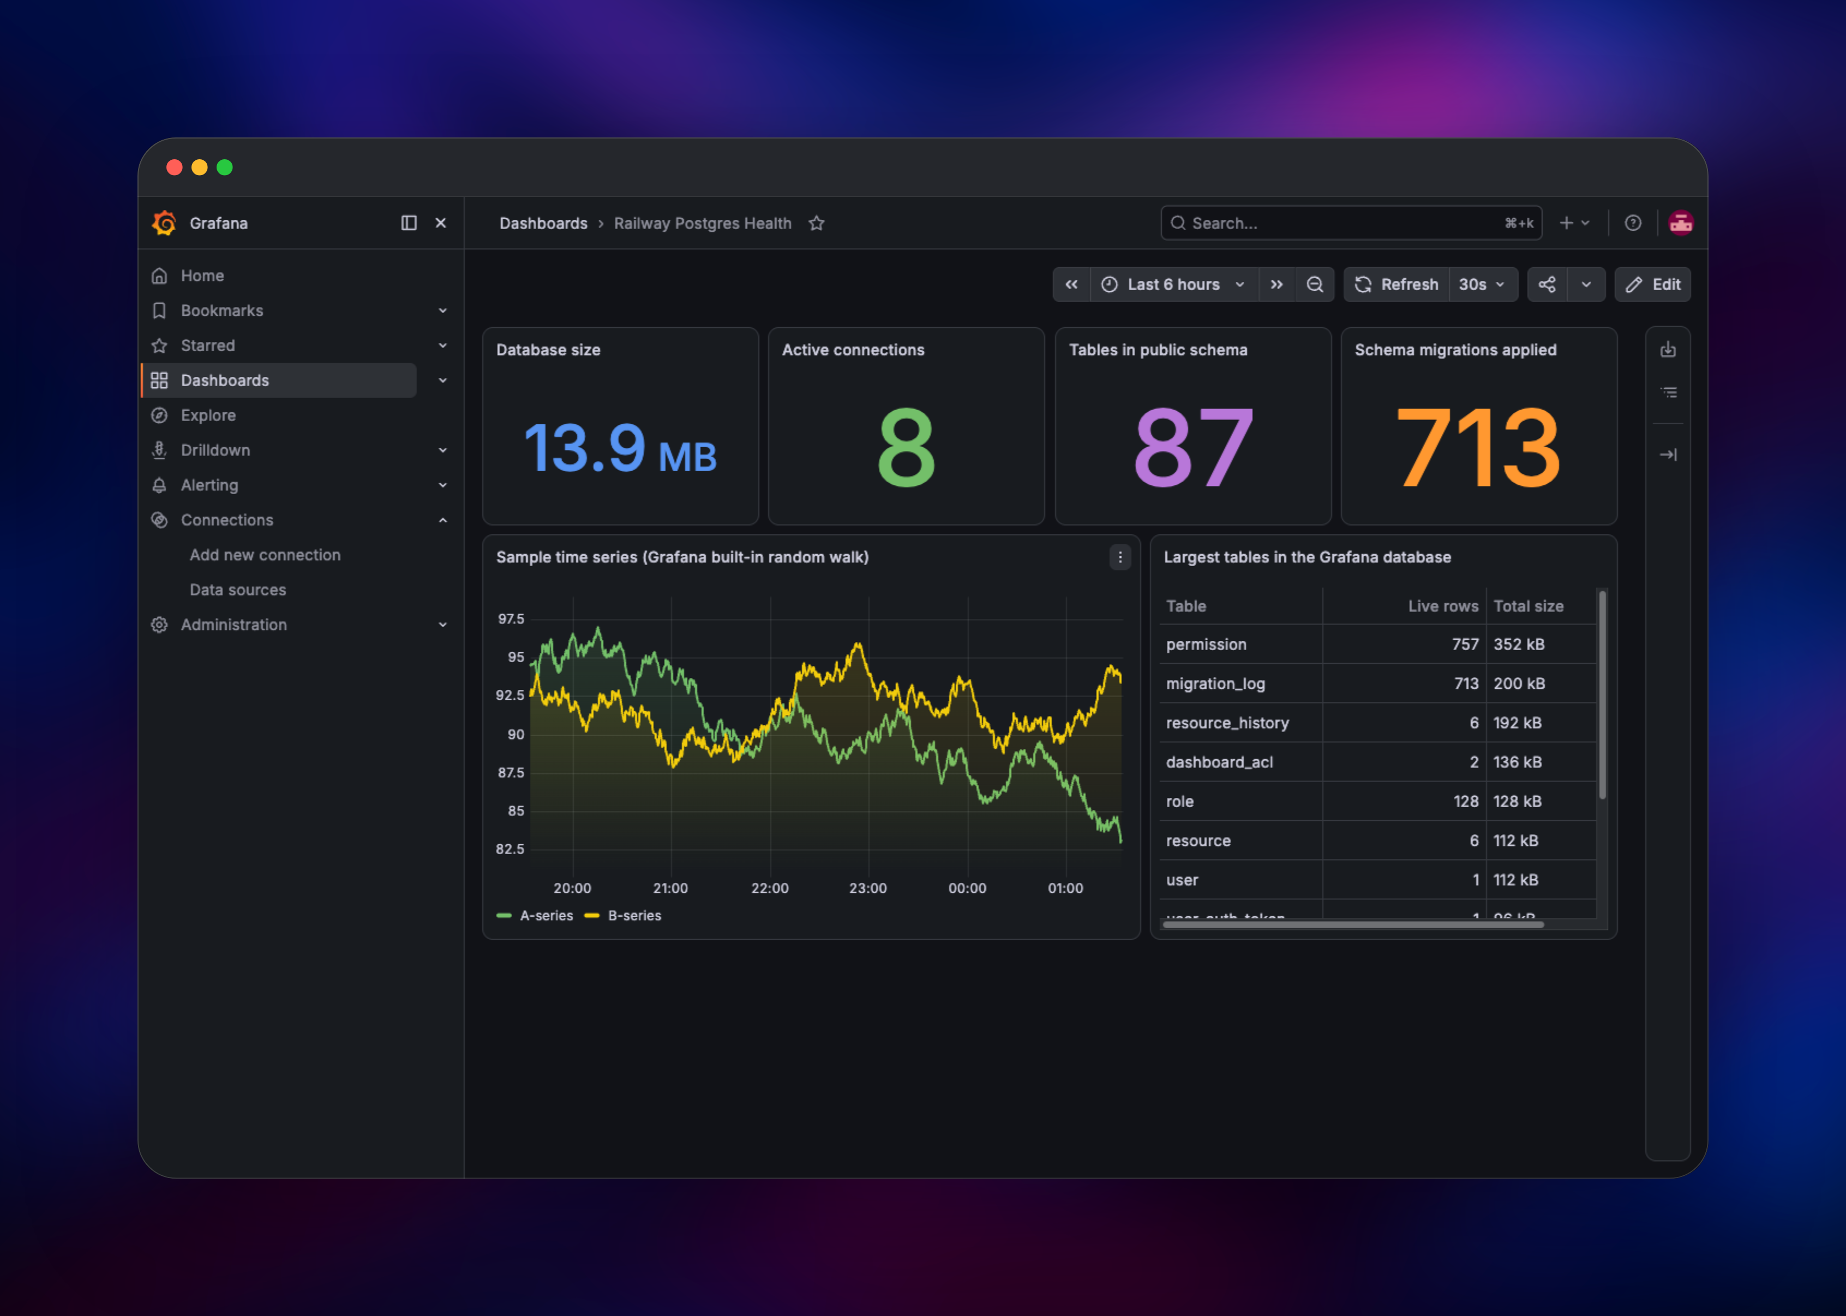Open the user profile avatar
The width and height of the screenshot is (1846, 1316).
[x=1681, y=223]
